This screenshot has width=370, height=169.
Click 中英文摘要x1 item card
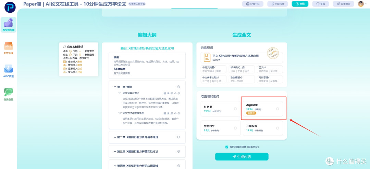pyautogui.click(x=213, y=69)
